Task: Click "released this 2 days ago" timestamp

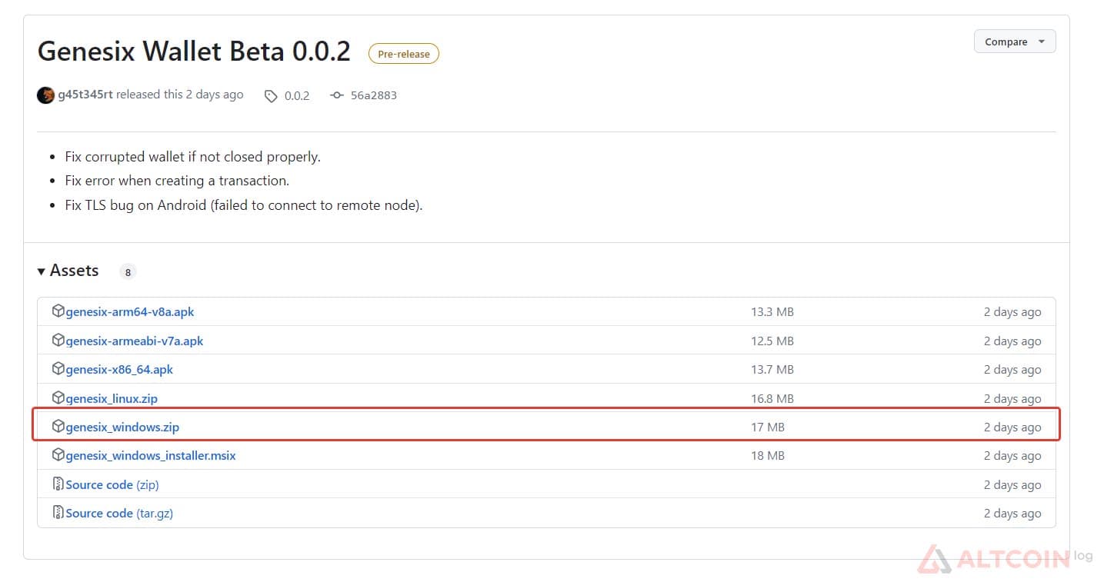Action: (180, 95)
